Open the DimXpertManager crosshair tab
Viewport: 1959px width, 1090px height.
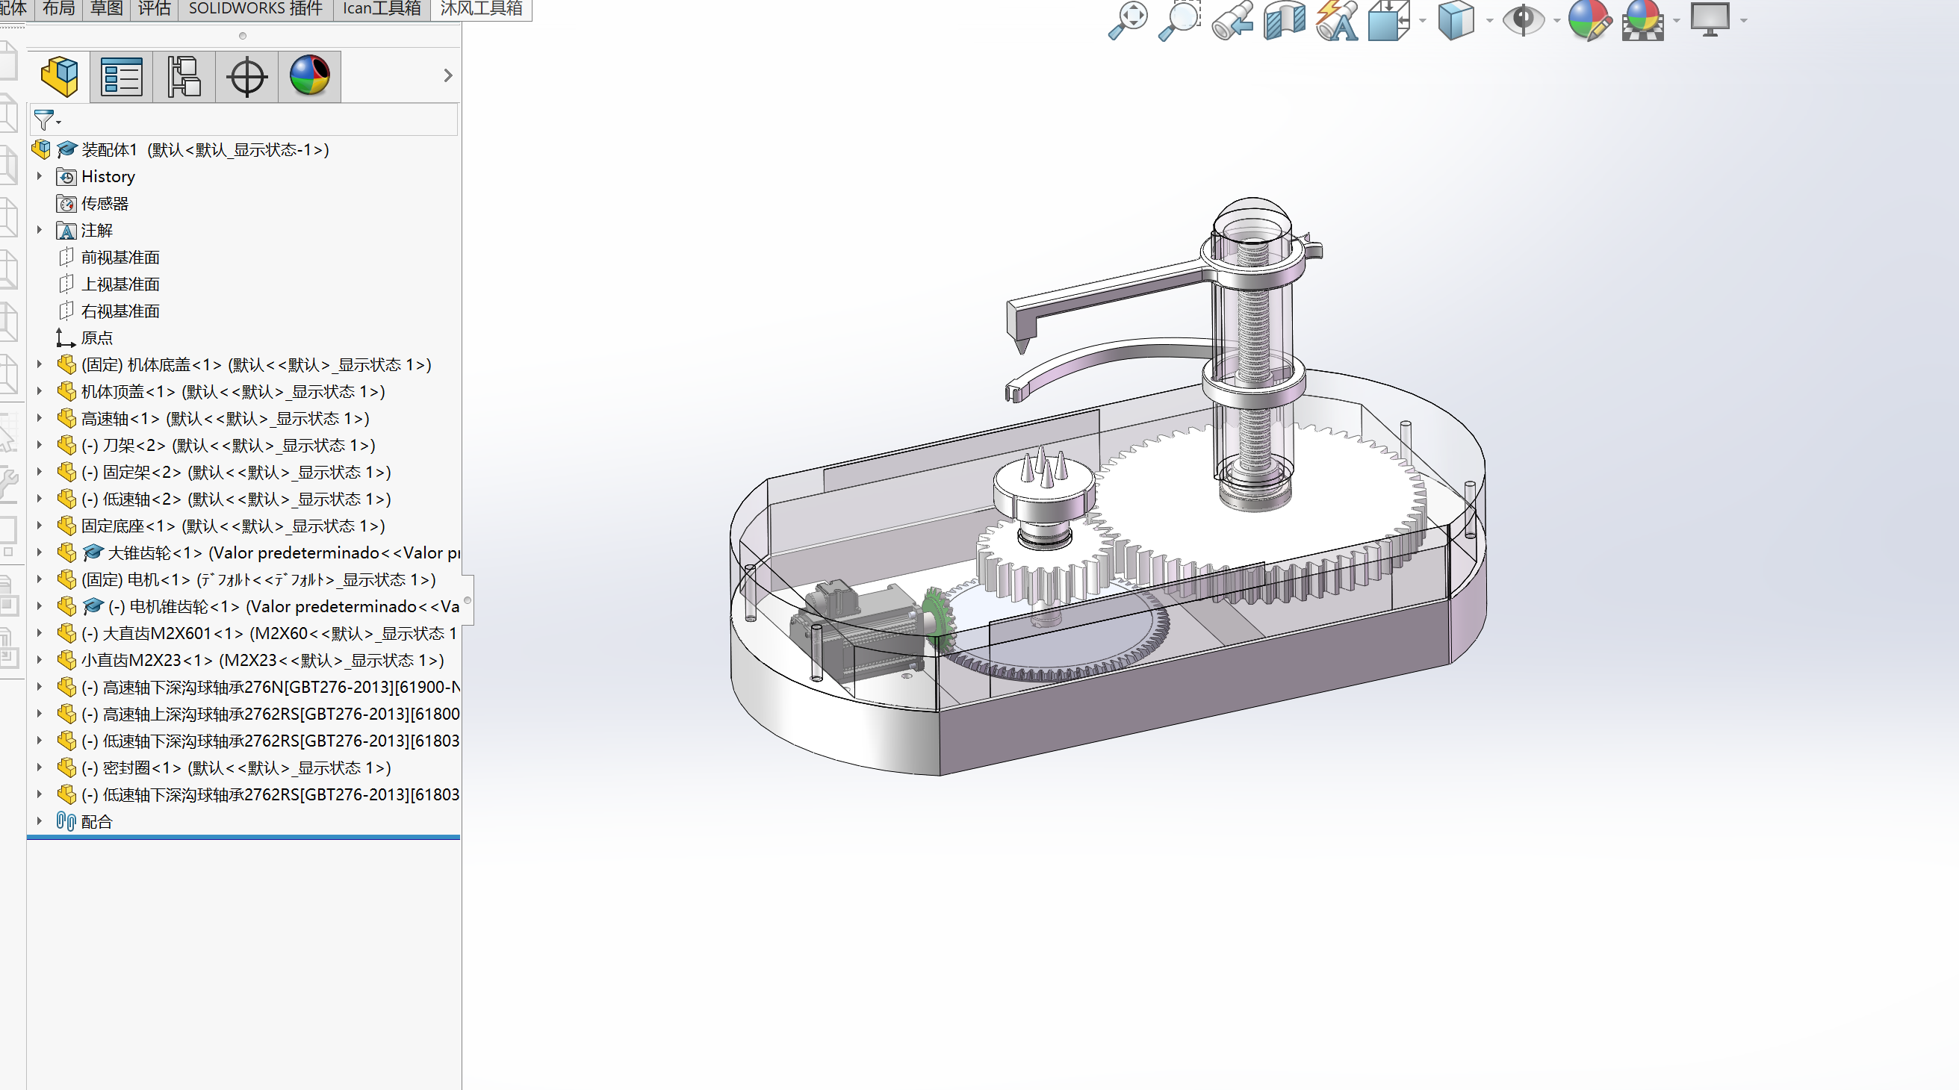(x=247, y=76)
